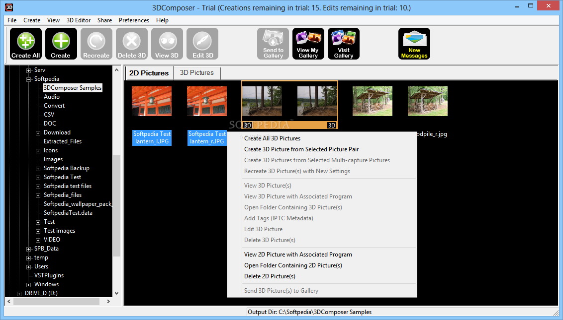Open the View menu
The width and height of the screenshot is (563, 320).
[x=54, y=20]
